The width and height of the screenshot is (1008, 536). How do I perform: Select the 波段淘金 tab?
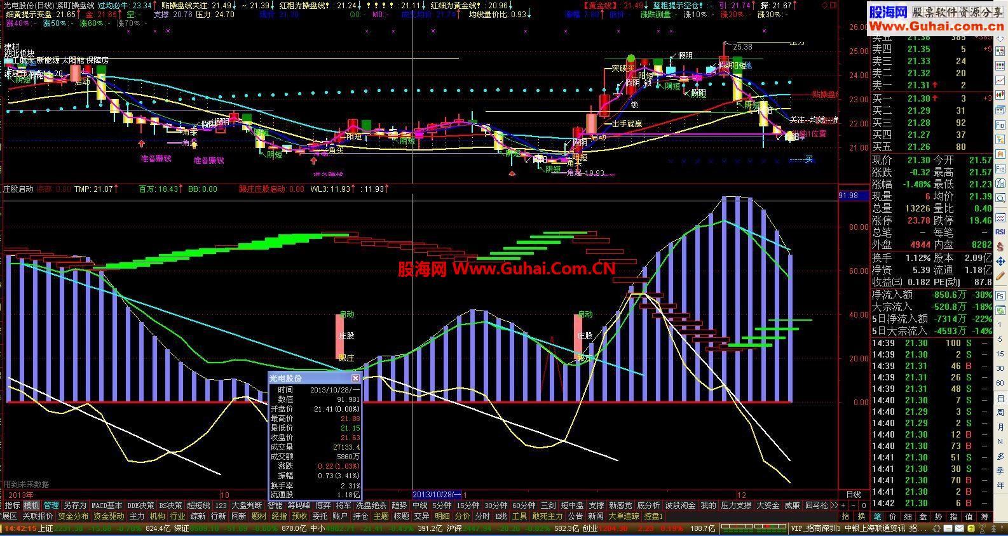[680, 506]
